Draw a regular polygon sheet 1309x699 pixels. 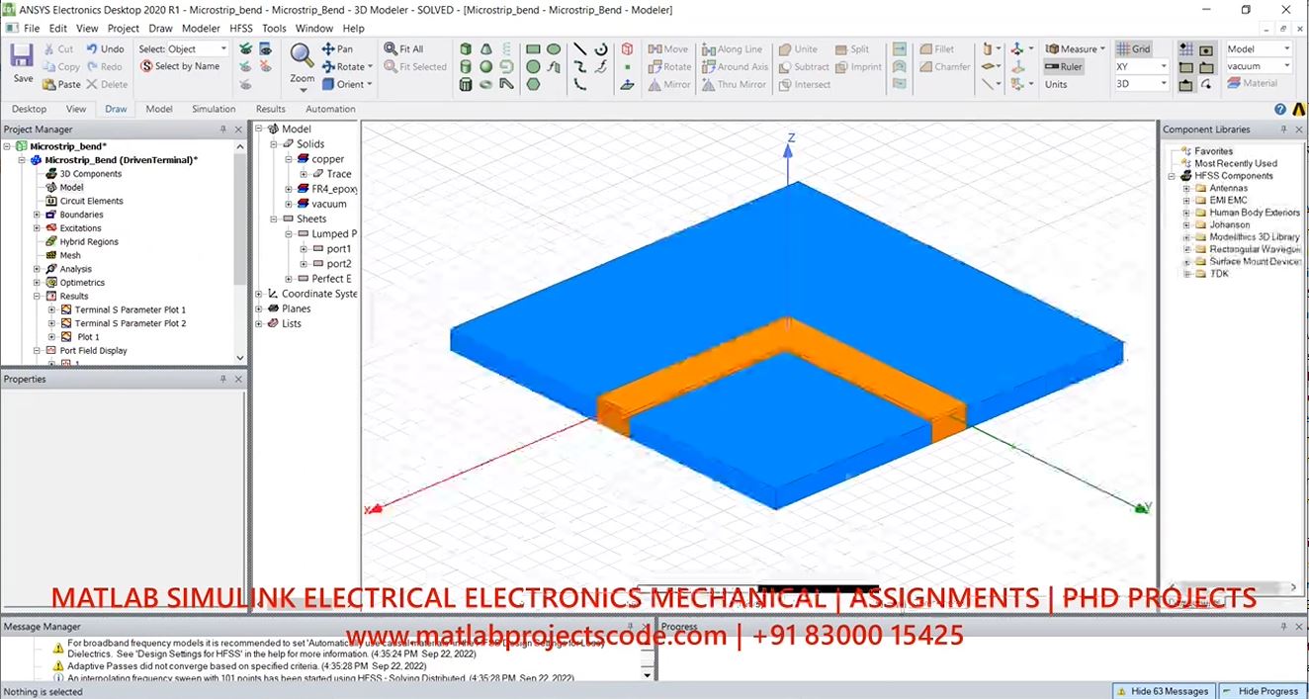[x=533, y=84]
